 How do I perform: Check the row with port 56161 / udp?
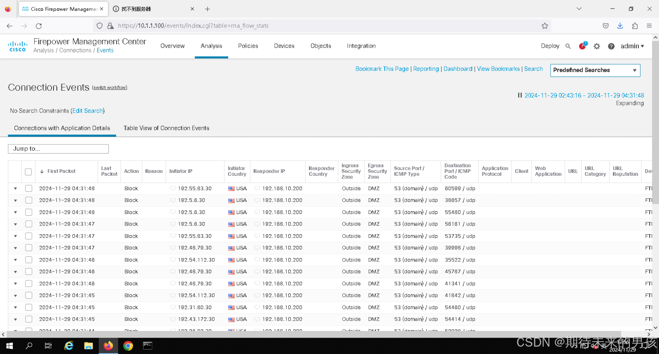click(28, 224)
